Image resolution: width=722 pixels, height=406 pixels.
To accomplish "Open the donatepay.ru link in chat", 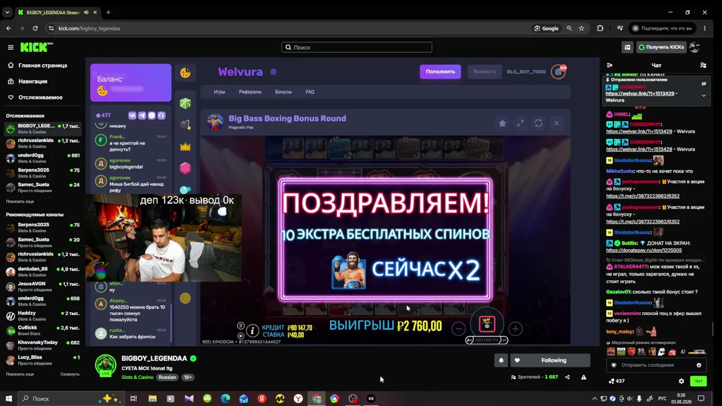I will coord(644,250).
